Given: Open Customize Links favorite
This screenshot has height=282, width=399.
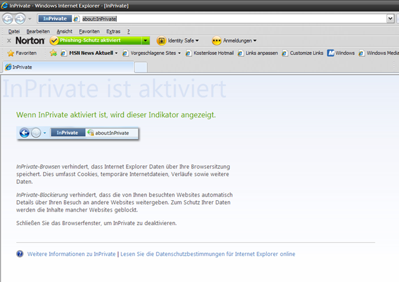Looking at the screenshot, I should (x=306, y=53).
